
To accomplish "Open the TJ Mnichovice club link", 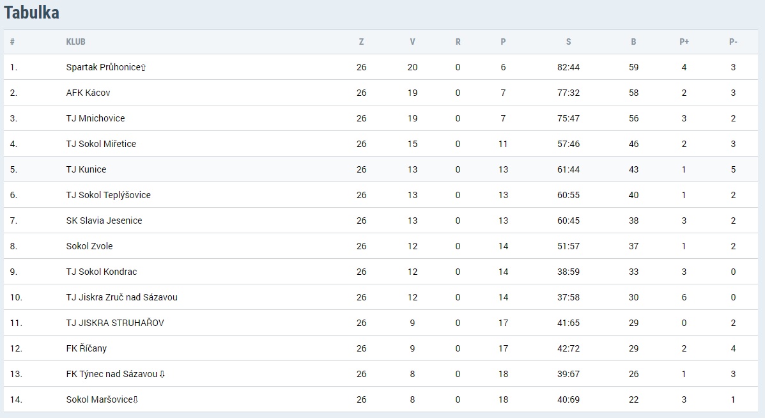I will pos(96,118).
